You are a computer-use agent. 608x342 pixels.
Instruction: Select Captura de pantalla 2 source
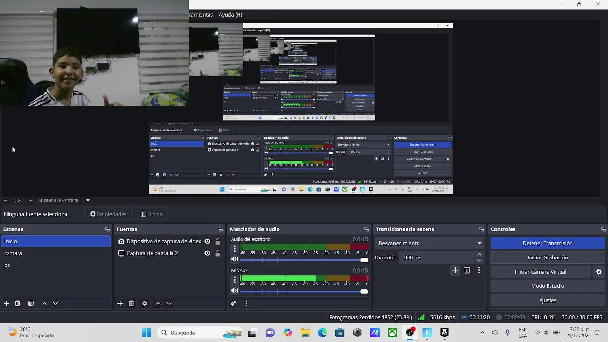point(152,253)
